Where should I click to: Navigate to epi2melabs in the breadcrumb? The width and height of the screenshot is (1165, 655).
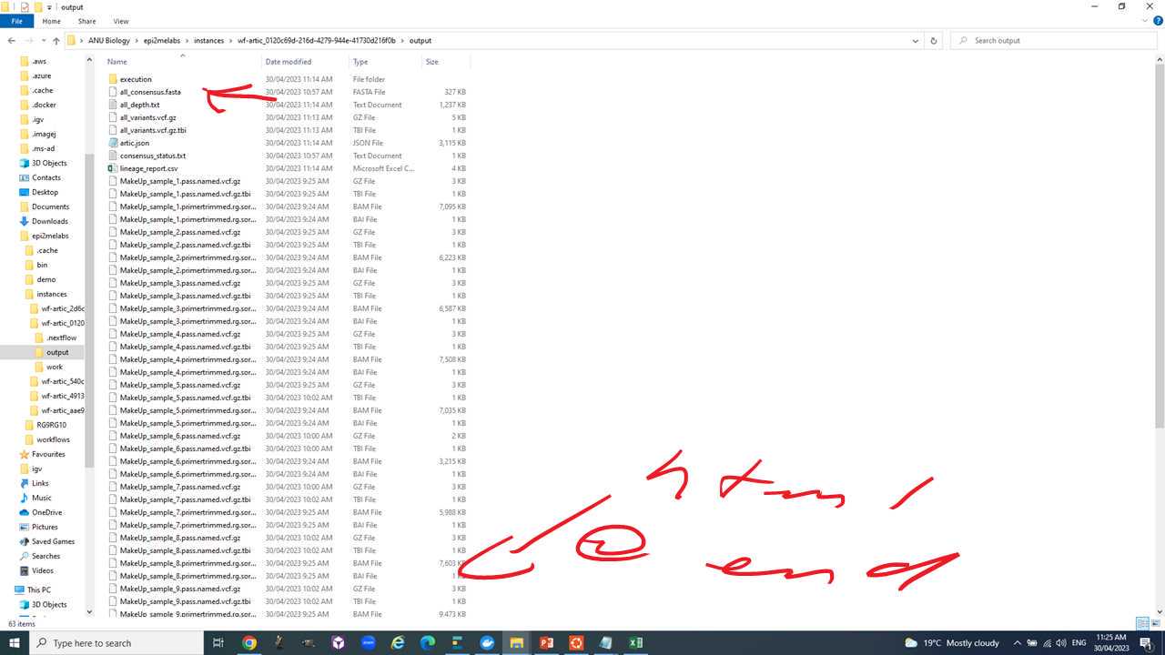tap(162, 41)
